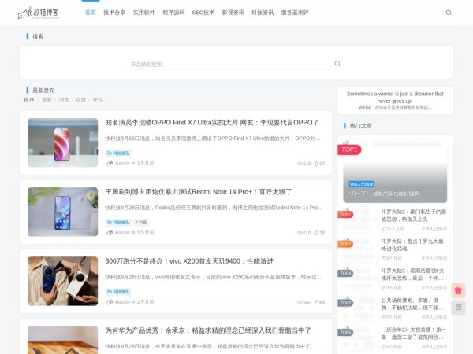The height and width of the screenshot is (354, 473).
Task: Click the 开启精彩搜索 search input field
Action: coord(229,64)
